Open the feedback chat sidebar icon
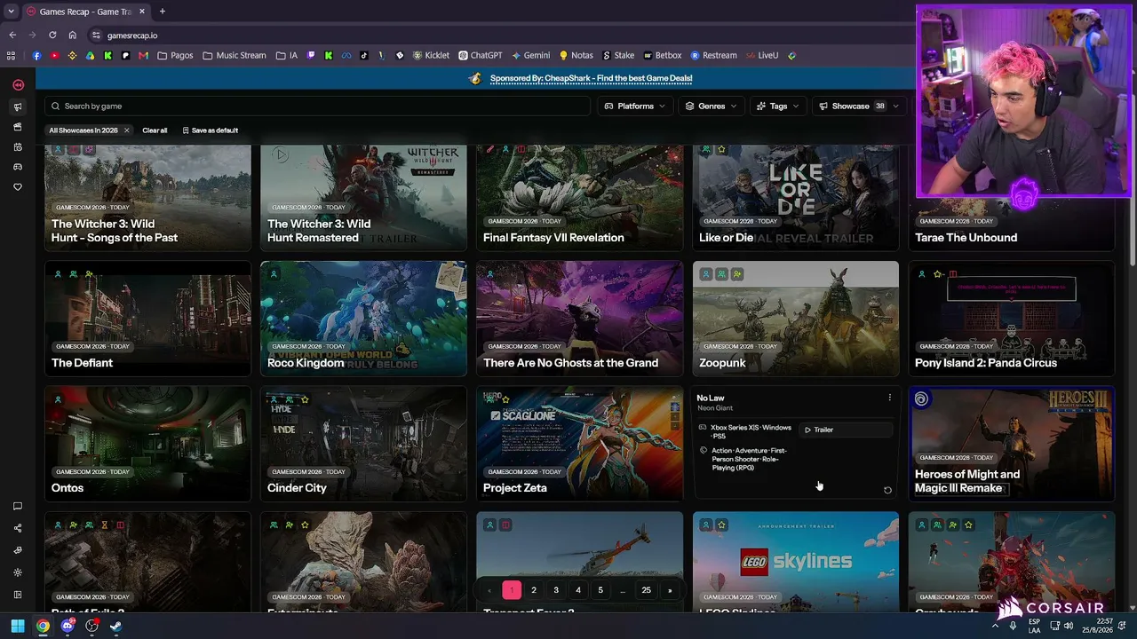The width and height of the screenshot is (1137, 639). [18, 507]
